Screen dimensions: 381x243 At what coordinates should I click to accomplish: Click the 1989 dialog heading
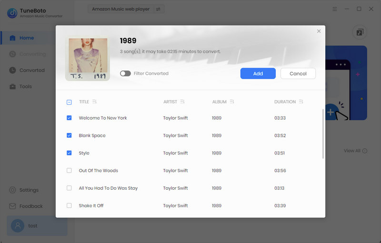click(128, 40)
